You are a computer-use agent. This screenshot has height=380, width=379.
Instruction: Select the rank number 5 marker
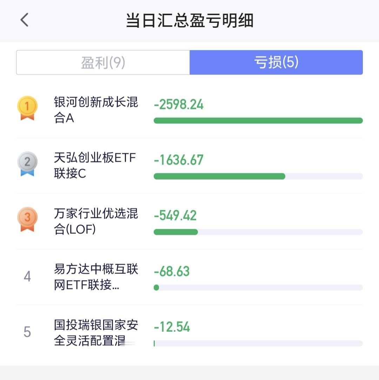pos(27,332)
